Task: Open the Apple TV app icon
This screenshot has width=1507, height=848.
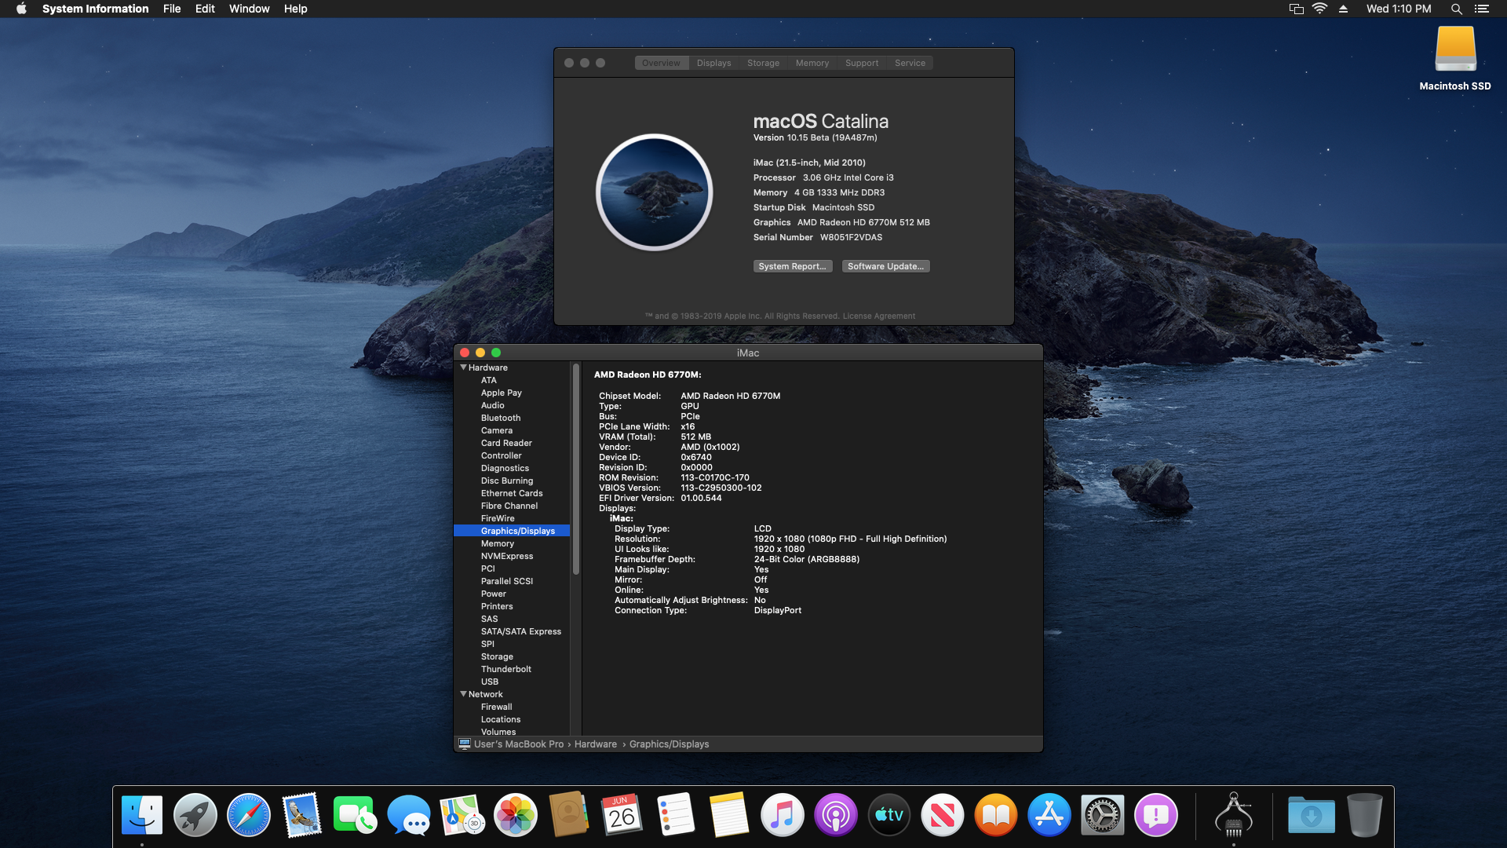Action: [x=889, y=815]
